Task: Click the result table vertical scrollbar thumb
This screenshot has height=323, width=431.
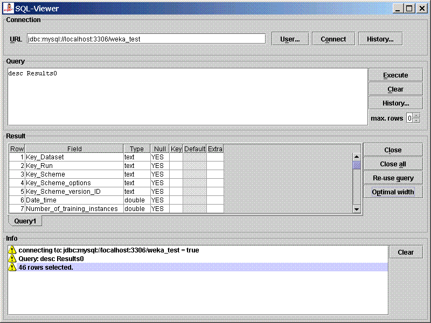Action: [x=357, y=165]
